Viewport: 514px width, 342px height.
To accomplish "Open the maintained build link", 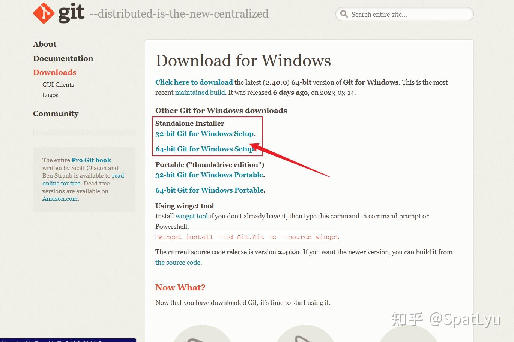I will 200,92.
